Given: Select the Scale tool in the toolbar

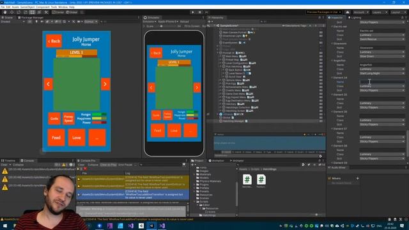Looking at the screenshot, I should [26, 12].
